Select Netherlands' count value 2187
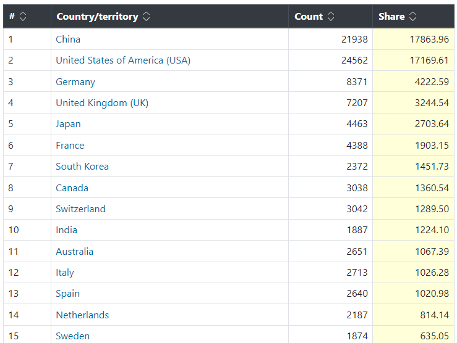Image resolution: width=457 pixels, height=343 pixels. coord(357,315)
